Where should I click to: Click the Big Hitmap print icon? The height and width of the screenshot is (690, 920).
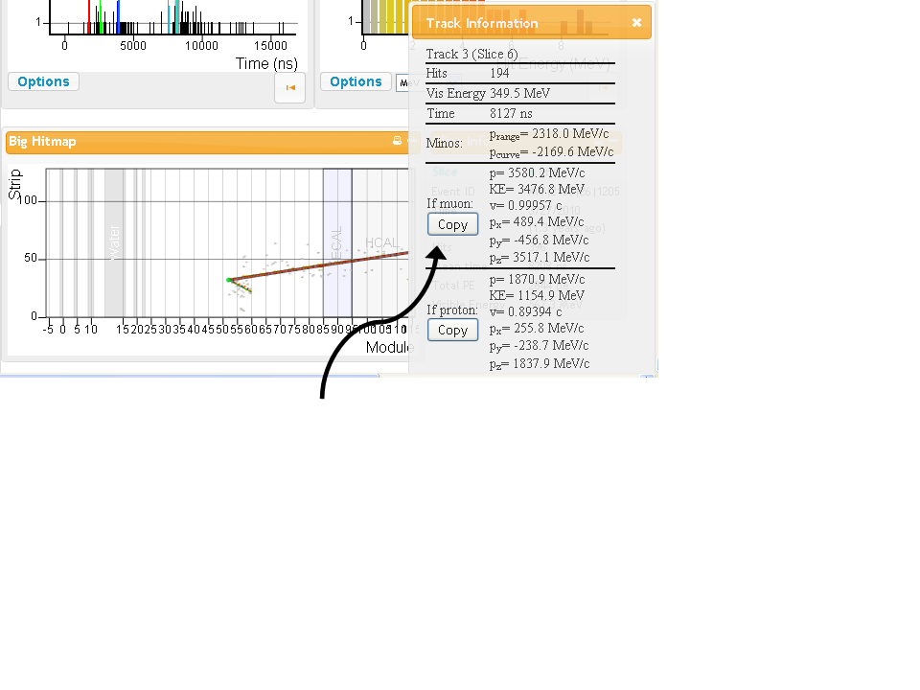pyautogui.click(x=397, y=141)
